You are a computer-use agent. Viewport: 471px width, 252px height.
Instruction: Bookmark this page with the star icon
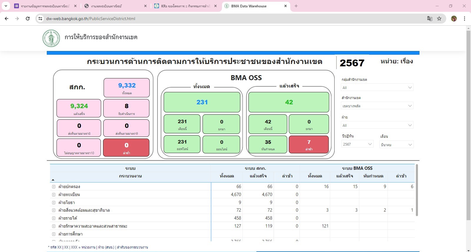coord(439,19)
